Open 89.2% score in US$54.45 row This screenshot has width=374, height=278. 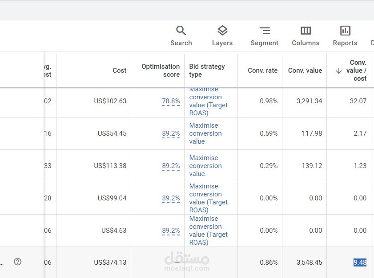[x=171, y=133]
